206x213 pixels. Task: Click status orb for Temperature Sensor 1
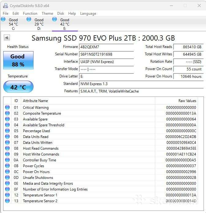tap(7, 195)
